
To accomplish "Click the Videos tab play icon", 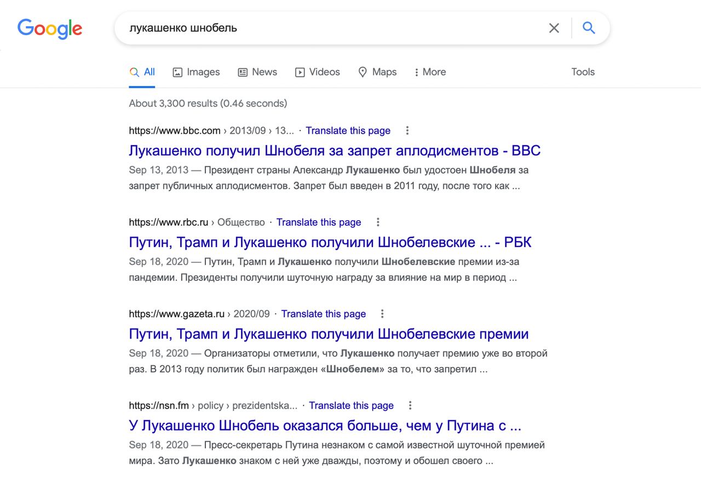I will point(300,72).
